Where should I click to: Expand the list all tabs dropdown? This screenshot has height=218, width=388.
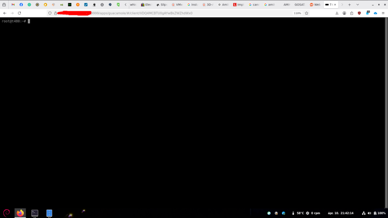click(357, 4)
